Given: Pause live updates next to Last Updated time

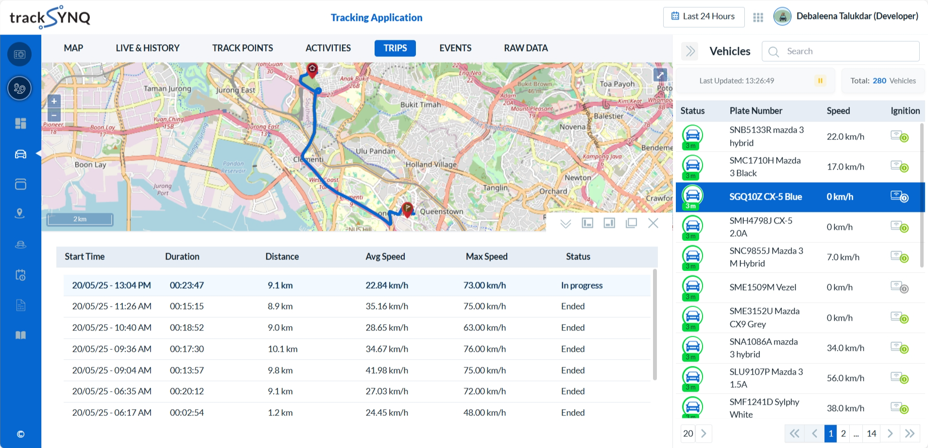Looking at the screenshot, I should (820, 81).
